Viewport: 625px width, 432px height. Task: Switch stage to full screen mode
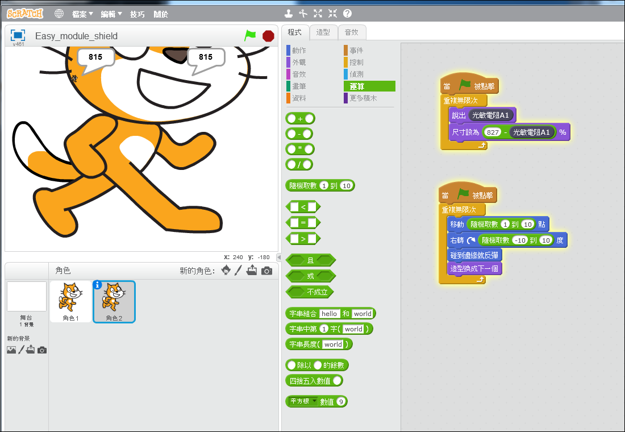click(x=18, y=35)
